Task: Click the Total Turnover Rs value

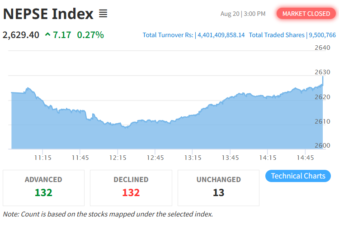Action: pos(221,35)
